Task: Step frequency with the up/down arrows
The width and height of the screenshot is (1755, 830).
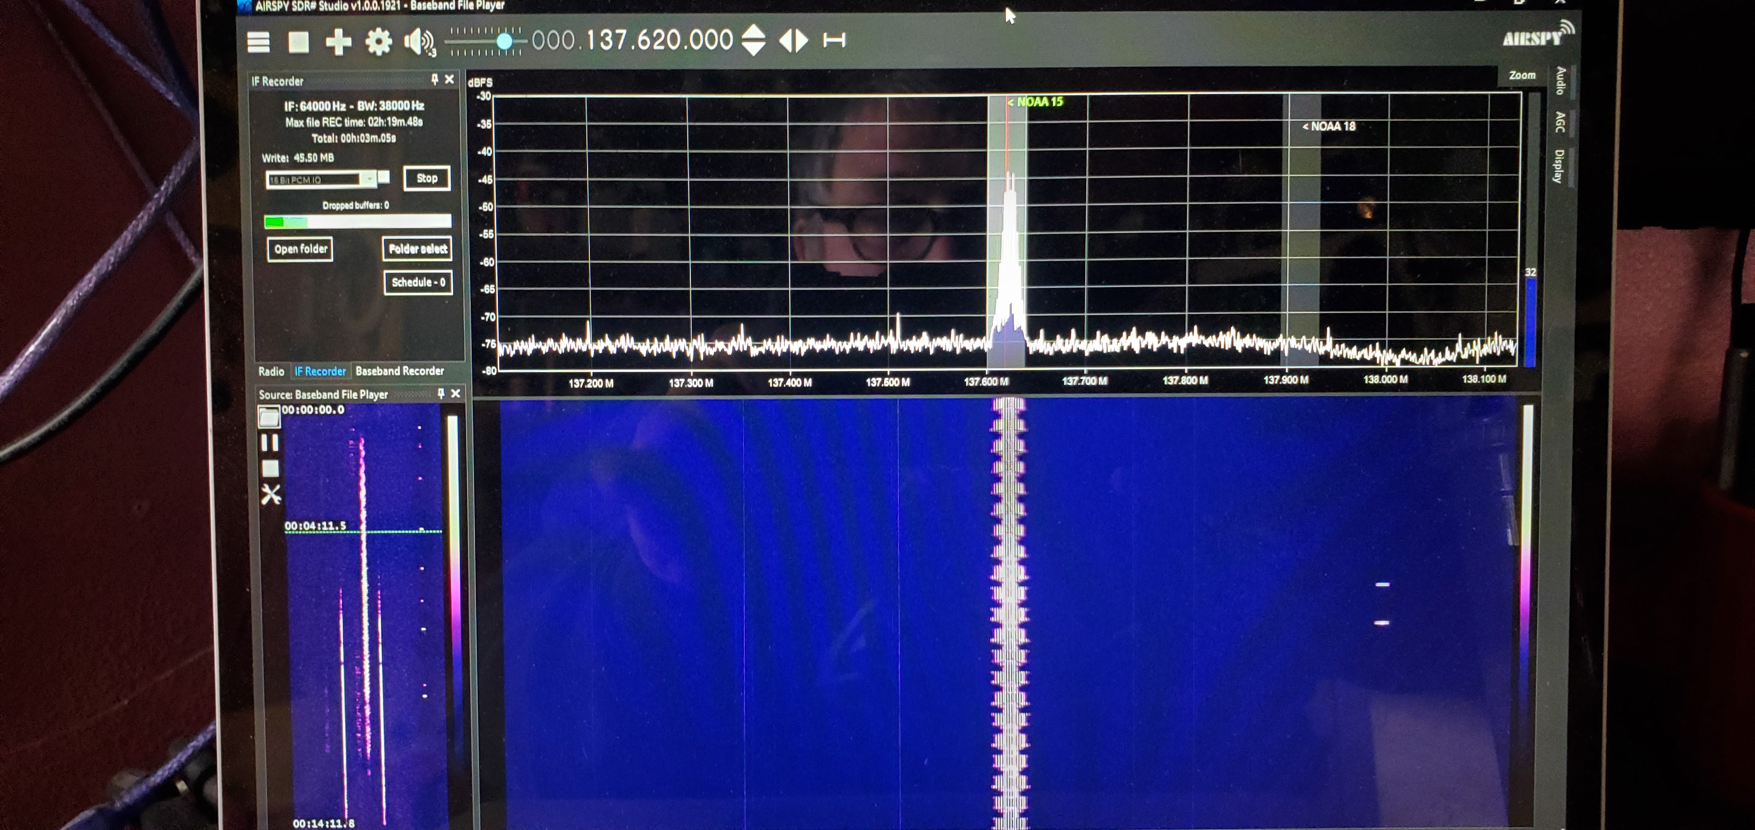Action: point(753,40)
